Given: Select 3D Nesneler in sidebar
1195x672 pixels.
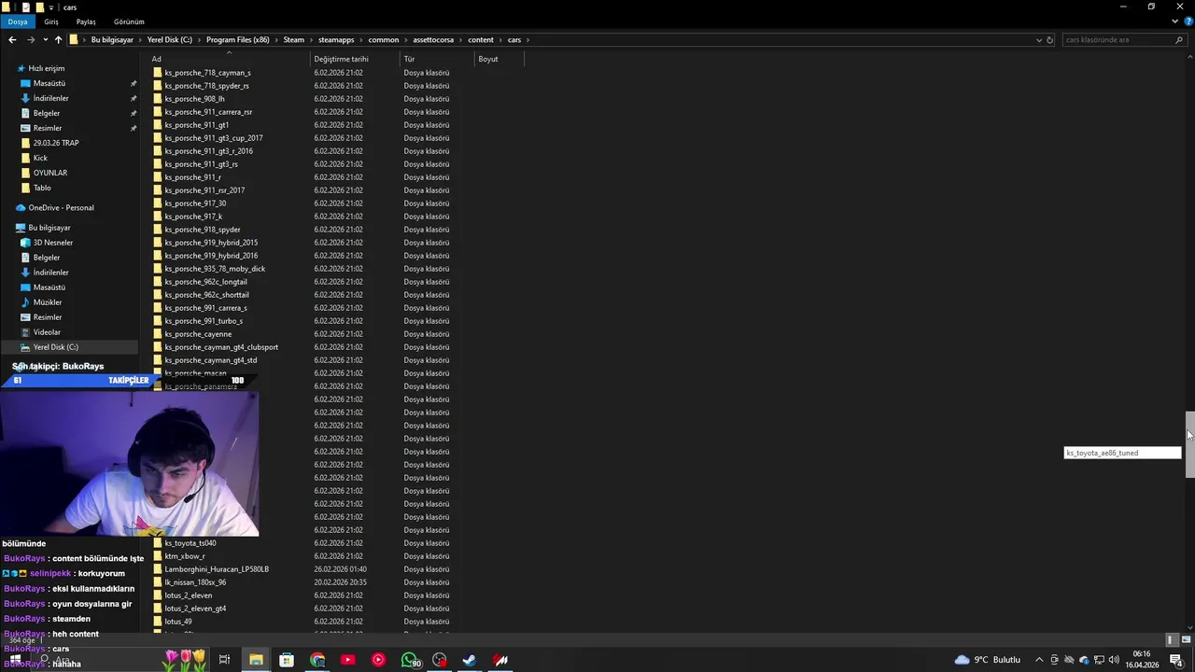Looking at the screenshot, I should pos(53,243).
